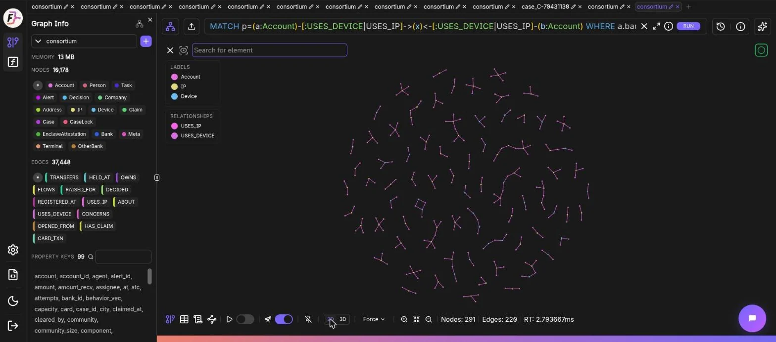Rename case_C-70431130 tab using pencil
This screenshot has width=776, height=342.
[573, 6]
